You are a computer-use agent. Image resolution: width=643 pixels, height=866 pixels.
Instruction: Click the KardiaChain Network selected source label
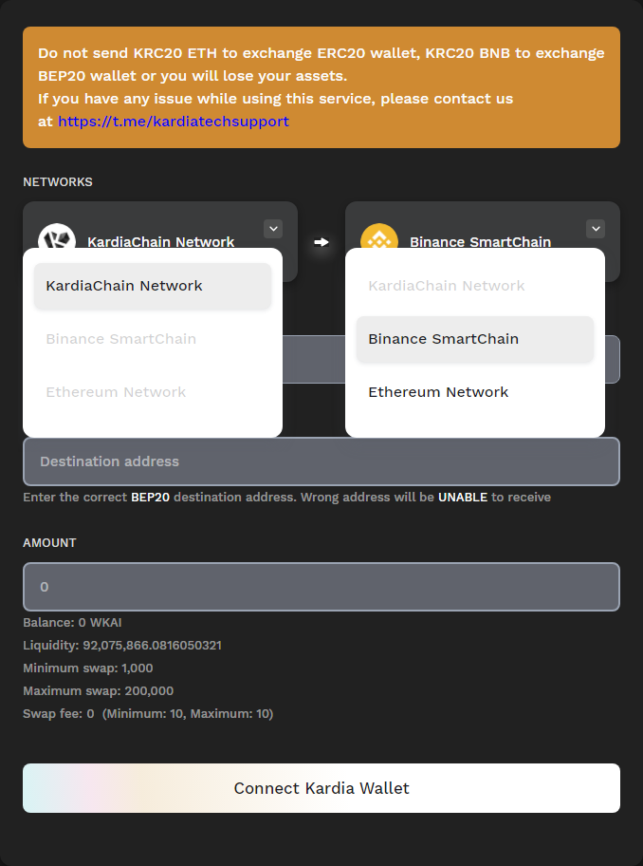[x=160, y=242]
